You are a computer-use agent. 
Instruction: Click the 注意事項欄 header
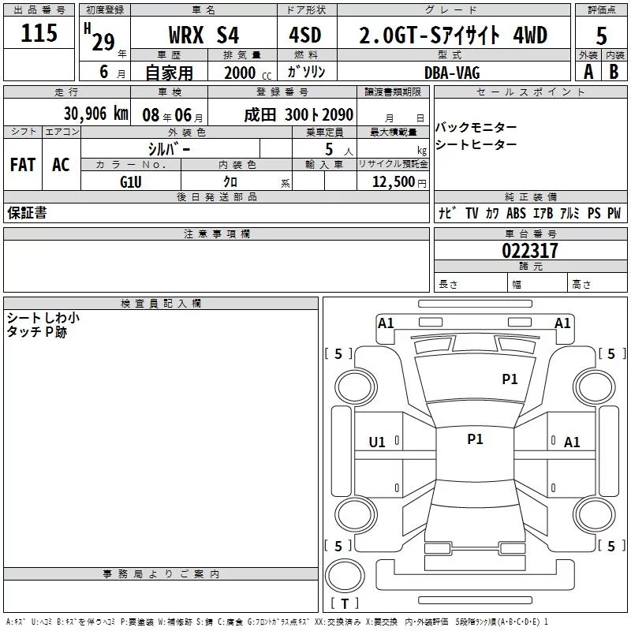coord(216,233)
